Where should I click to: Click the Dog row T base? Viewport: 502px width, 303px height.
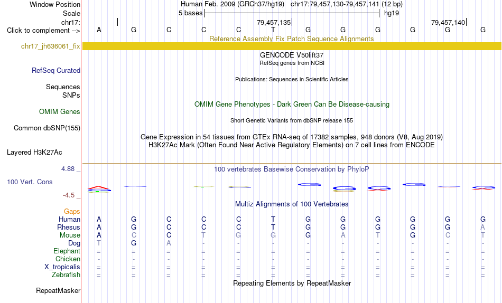tap(99, 243)
